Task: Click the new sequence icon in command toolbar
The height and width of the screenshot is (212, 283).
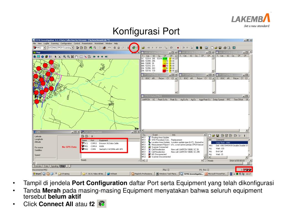Action: point(210,136)
